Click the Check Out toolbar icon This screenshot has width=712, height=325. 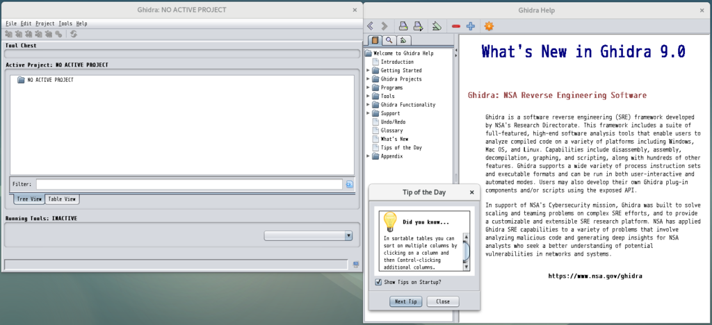[19, 34]
